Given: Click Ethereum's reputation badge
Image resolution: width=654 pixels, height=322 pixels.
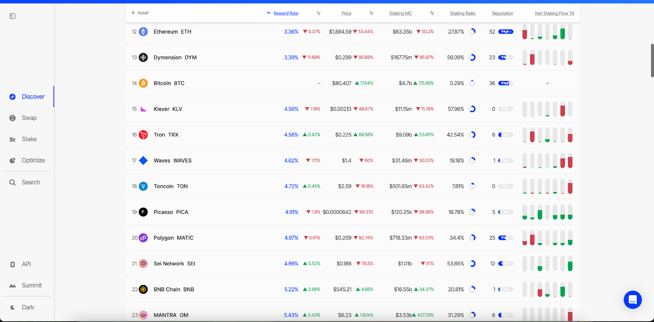Looking at the screenshot, I should click(506, 32).
